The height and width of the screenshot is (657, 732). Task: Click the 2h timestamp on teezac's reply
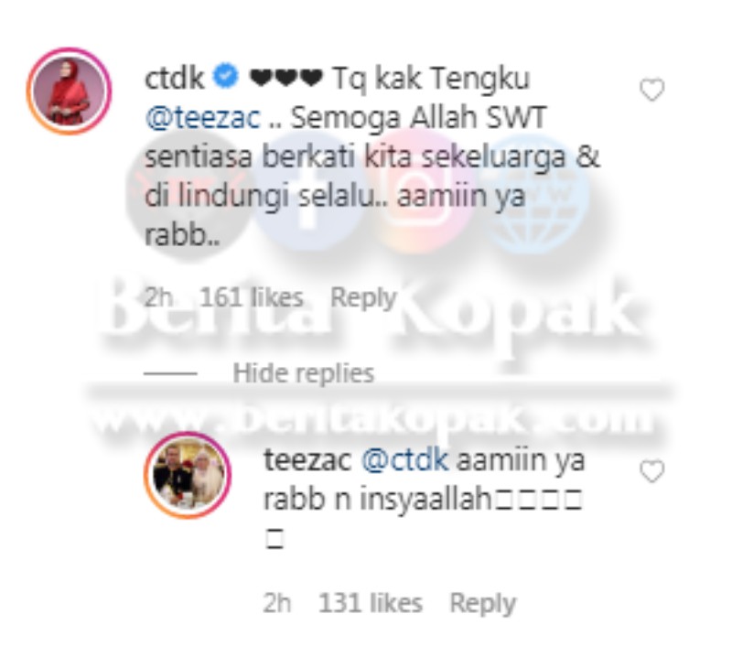click(277, 603)
